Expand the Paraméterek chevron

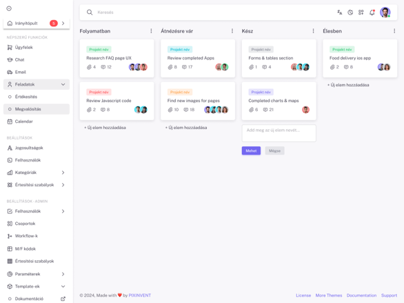(63, 274)
